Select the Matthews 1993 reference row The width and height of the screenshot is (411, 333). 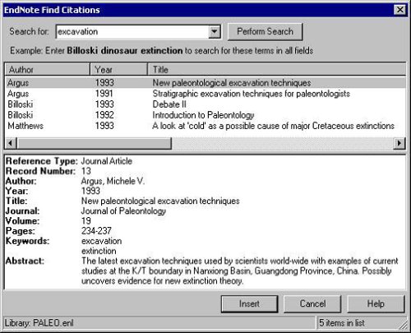pyautogui.click(x=205, y=126)
